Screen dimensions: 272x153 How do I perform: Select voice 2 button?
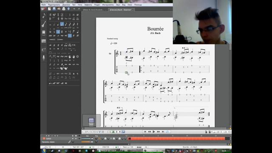(x=113, y=132)
